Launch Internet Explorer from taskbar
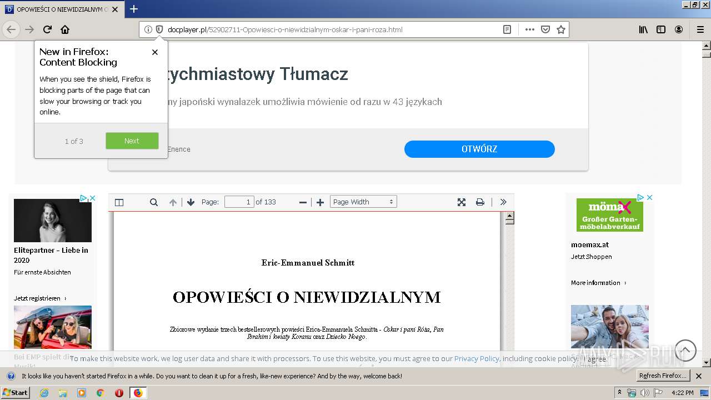The width and height of the screenshot is (711, 400). tap(44, 393)
